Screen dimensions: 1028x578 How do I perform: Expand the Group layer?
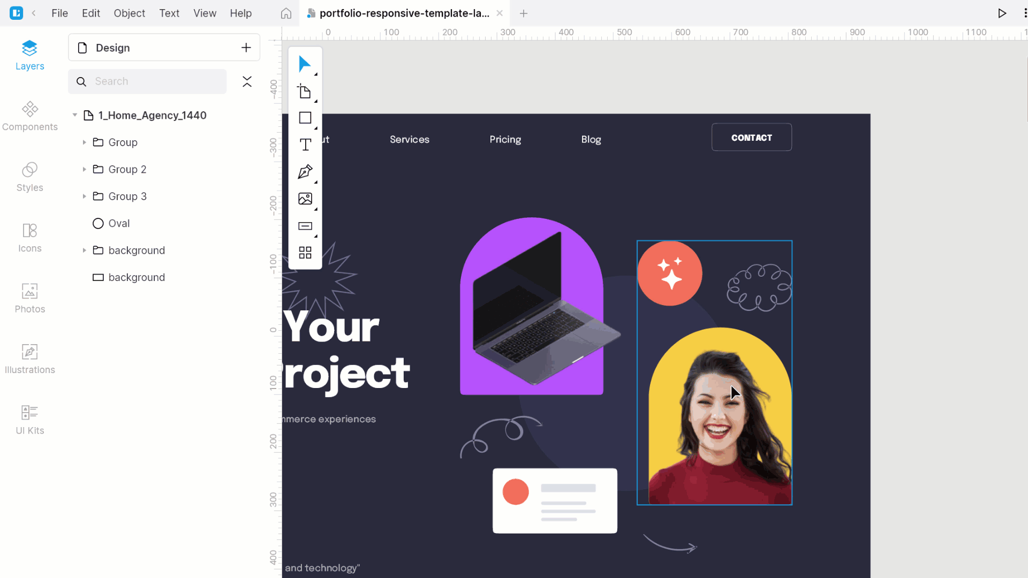click(84, 142)
